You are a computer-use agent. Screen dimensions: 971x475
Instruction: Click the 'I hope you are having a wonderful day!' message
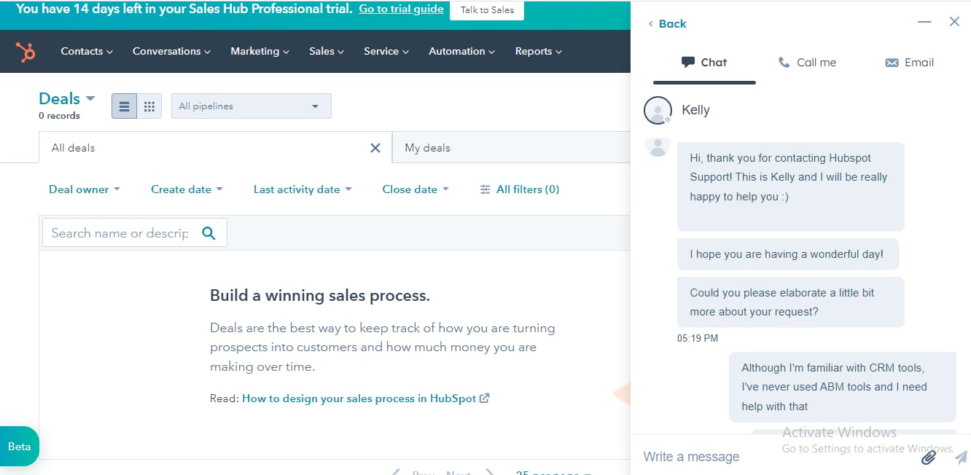[x=787, y=254]
